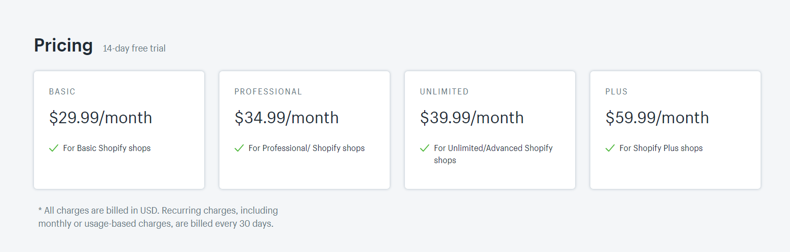
Task: Click the 14-day free trial text
Action: tap(134, 48)
